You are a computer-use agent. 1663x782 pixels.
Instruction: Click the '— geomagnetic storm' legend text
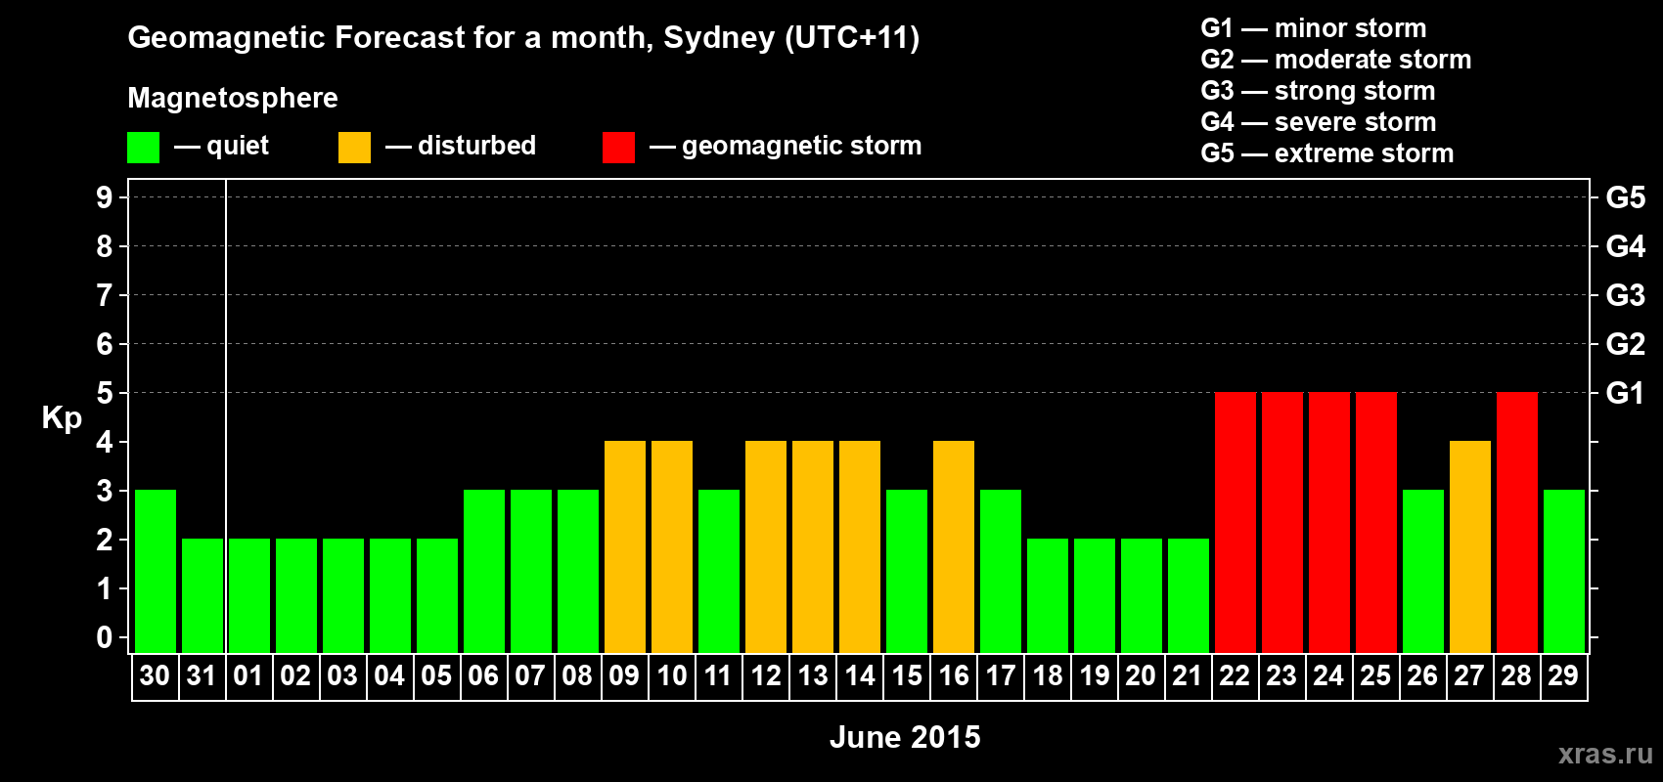pos(786,146)
